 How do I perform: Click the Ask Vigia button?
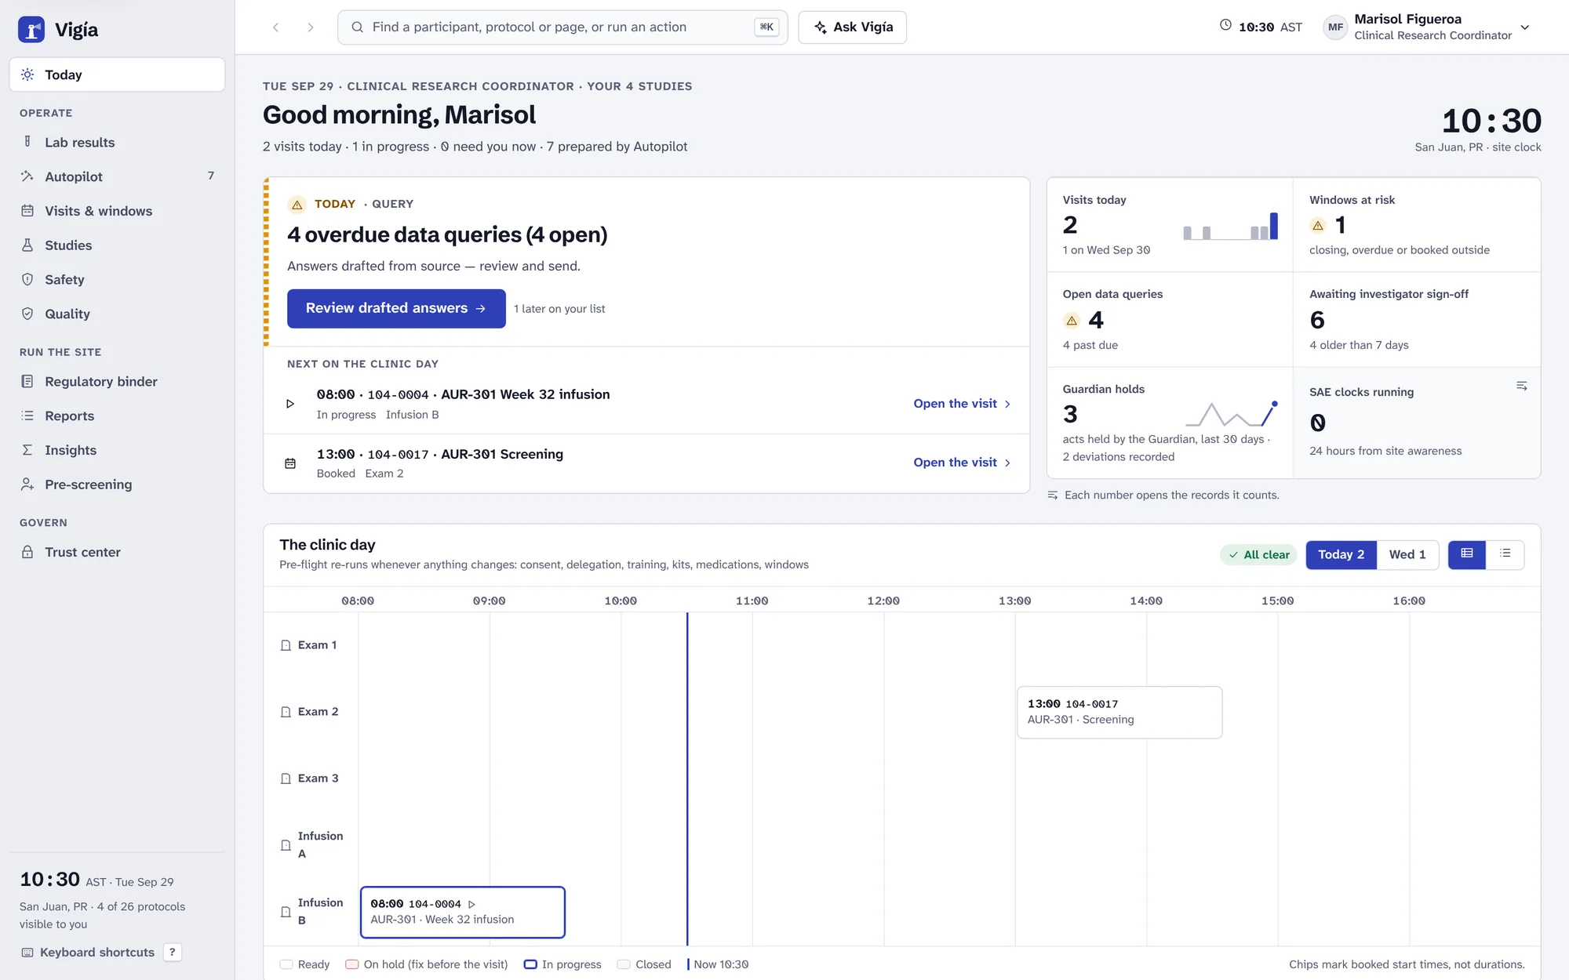pos(853,27)
